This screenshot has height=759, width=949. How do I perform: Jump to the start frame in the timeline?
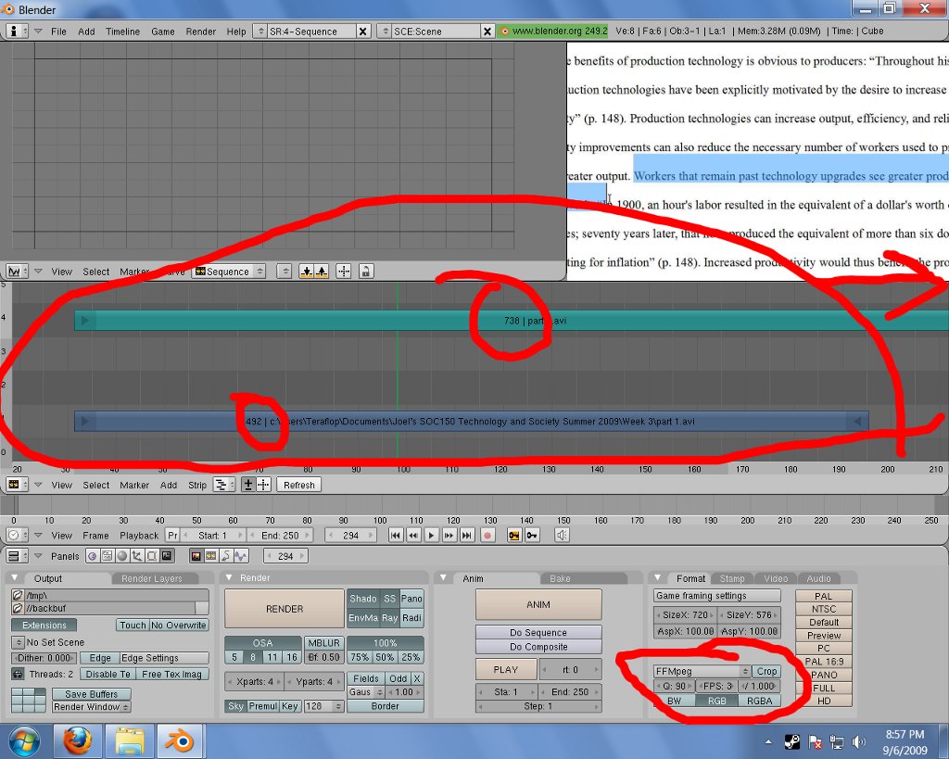[395, 535]
